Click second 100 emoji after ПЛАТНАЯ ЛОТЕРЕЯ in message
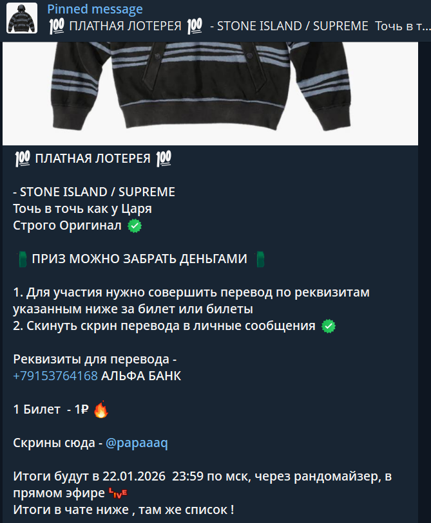 click(x=164, y=158)
